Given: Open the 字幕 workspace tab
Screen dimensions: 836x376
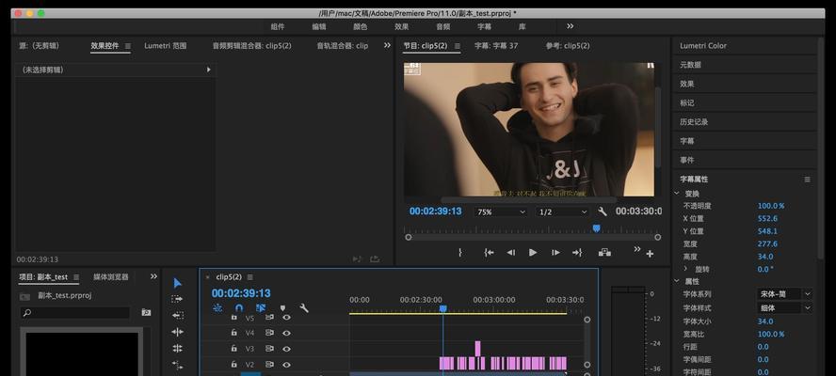Looking at the screenshot, I should pyautogui.click(x=484, y=26).
